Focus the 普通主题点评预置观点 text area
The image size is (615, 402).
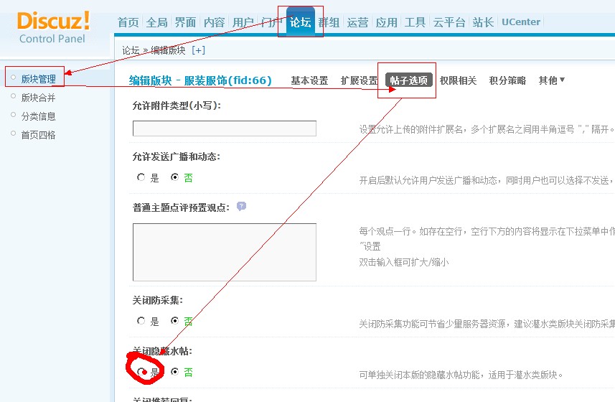click(x=225, y=252)
